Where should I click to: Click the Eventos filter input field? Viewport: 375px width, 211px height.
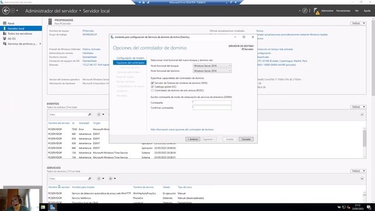[x=68, y=115]
